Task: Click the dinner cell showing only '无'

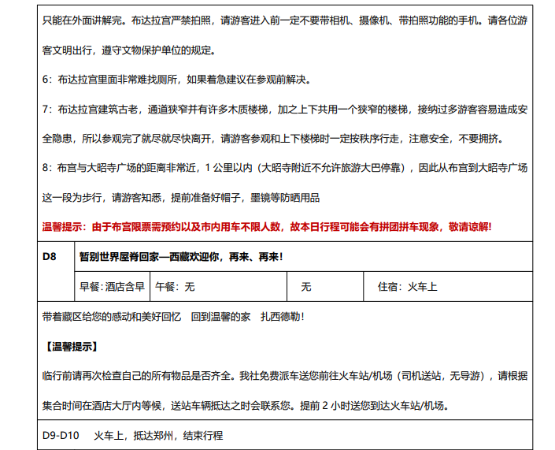Action: click(x=305, y=287)
